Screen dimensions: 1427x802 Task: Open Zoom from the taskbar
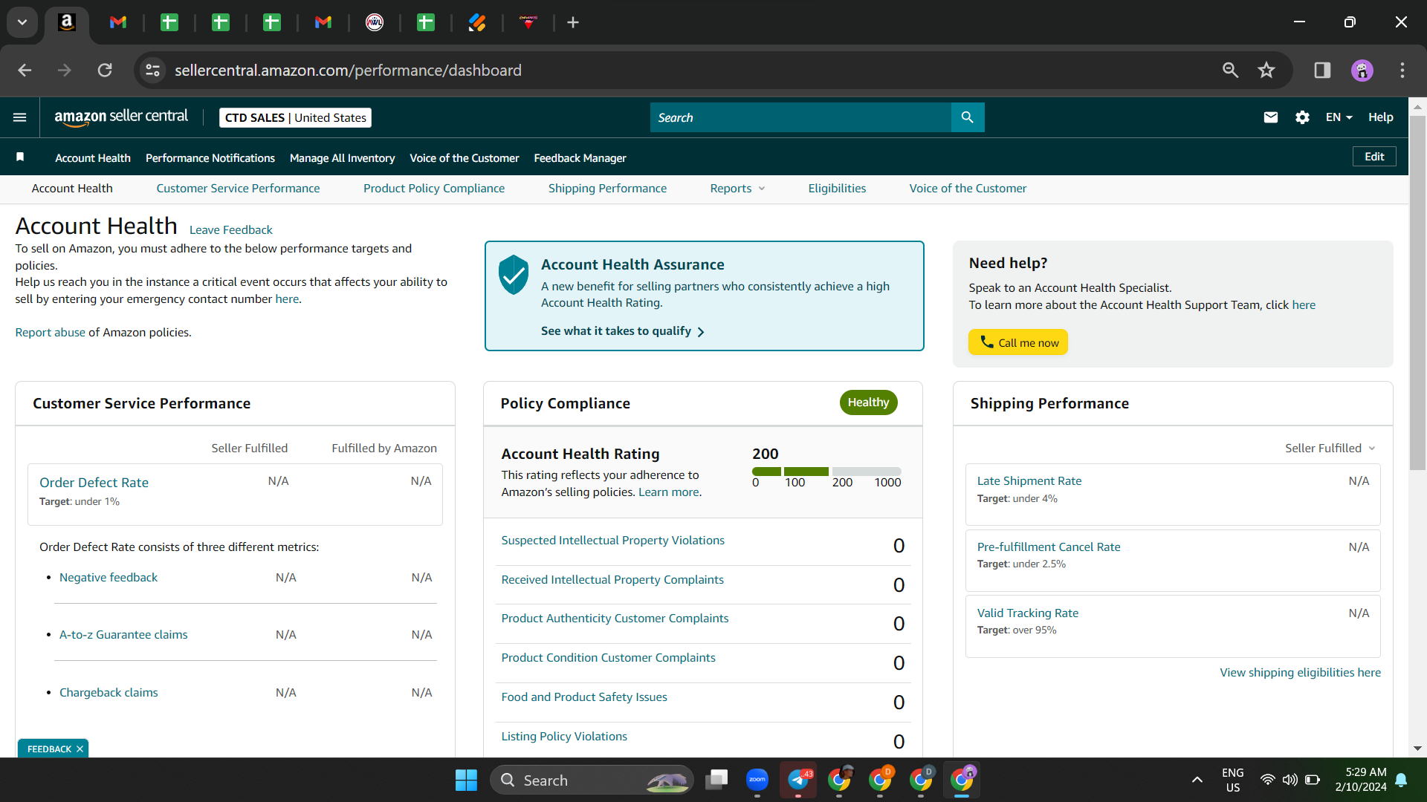pos(757,780)
